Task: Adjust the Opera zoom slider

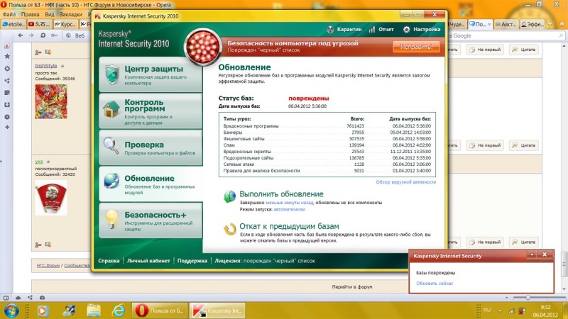Action: click(528, 298)
